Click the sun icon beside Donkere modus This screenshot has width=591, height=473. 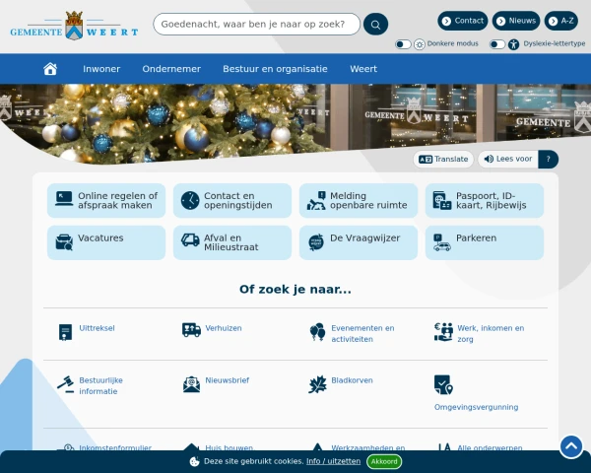tap(420, 44)
